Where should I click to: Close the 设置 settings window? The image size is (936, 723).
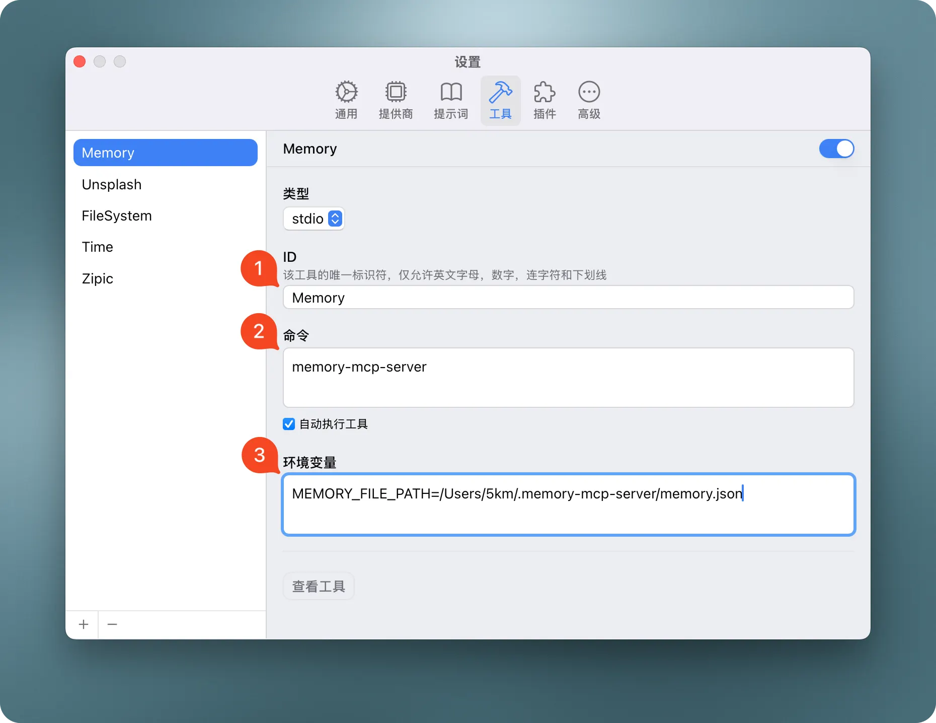point(80,61)
